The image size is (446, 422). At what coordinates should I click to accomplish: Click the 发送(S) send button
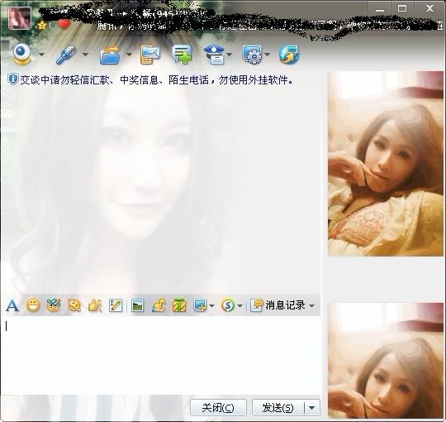click(x=278, y=407)
